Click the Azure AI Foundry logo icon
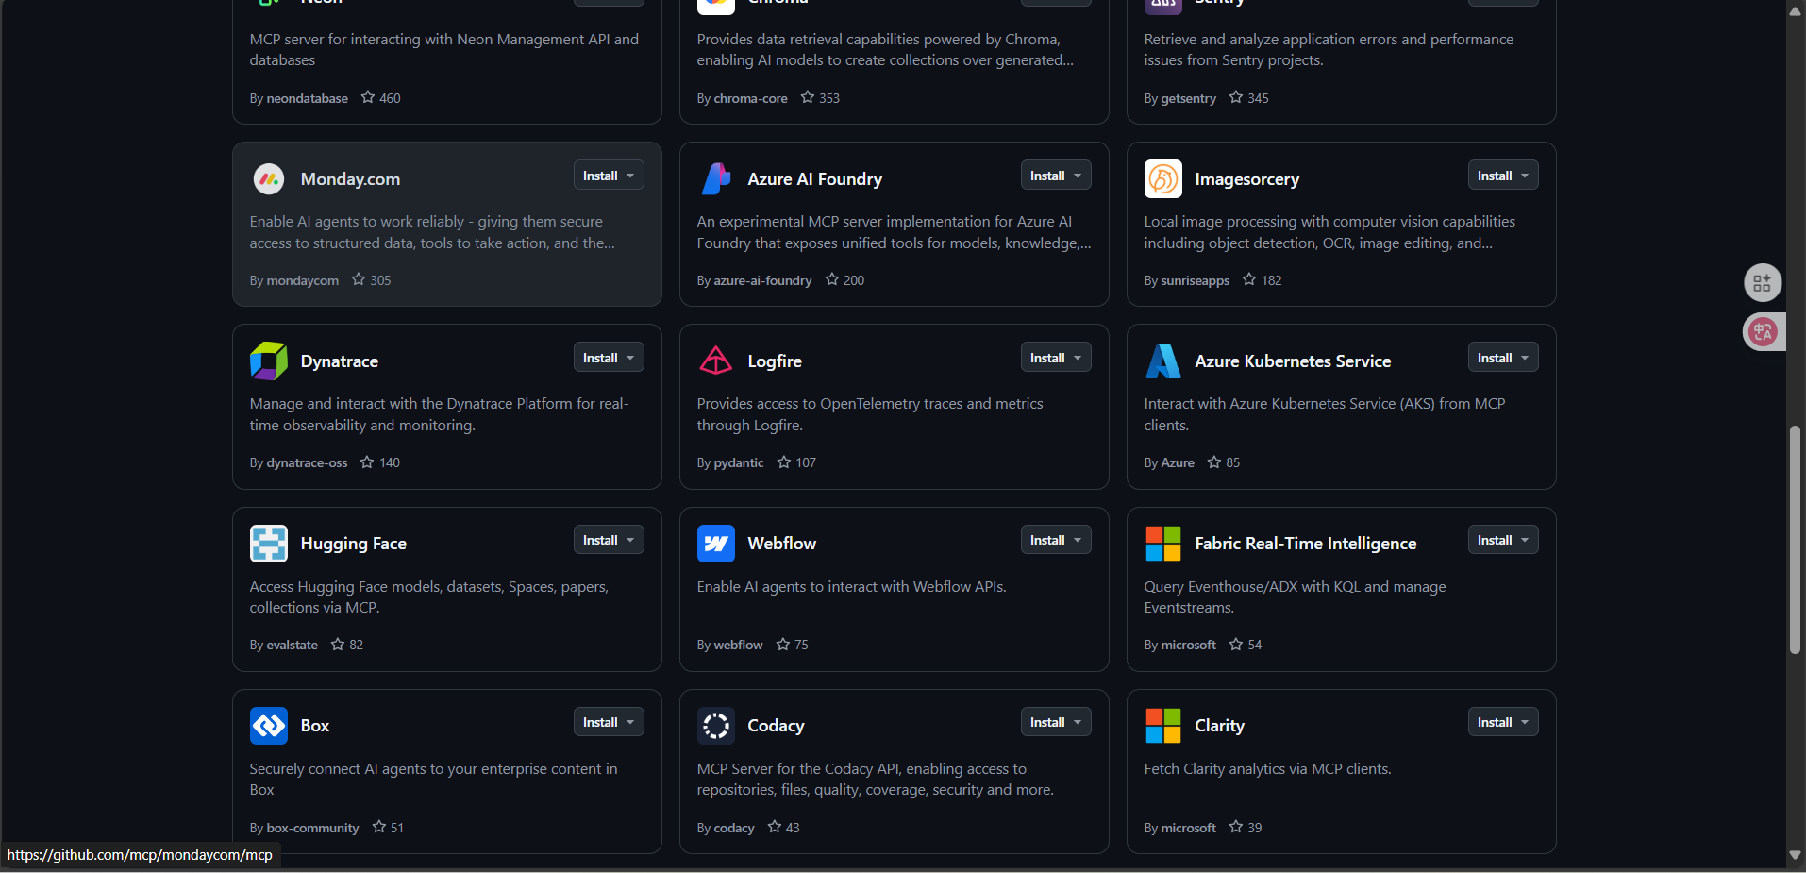This screenshot has height=873, width=1806. coord(716,179)
